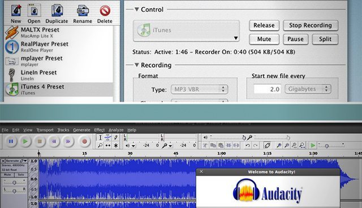The height and width of the screenshot is (208, 362).
Task: Open the Audacity View menu
Action: click(x=28, y=130)
